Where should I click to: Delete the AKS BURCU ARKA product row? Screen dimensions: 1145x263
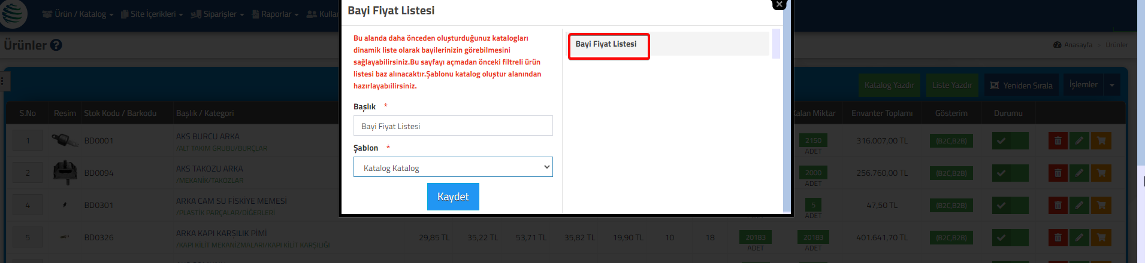[x=1058, y=140]
